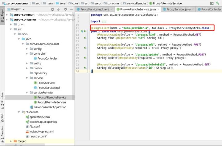Click consumer breadcrumb in navigation bar
Screen dimensions: 222x146
pyautogui.click(x=112, y=3)
